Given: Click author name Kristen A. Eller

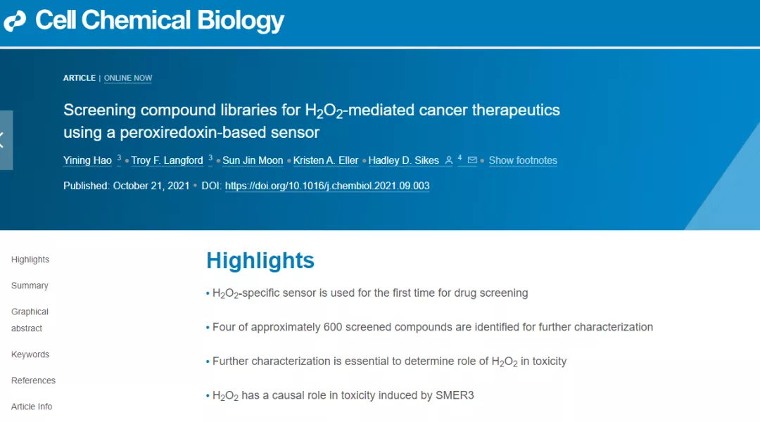Looking at the screenshot, I should tap(325, 160).
